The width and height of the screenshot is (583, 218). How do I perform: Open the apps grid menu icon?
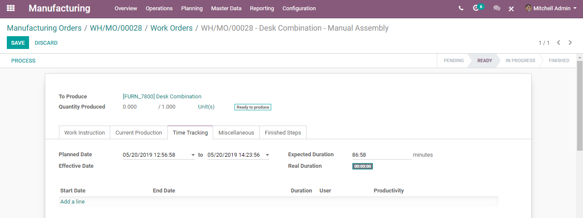point(11,8)
